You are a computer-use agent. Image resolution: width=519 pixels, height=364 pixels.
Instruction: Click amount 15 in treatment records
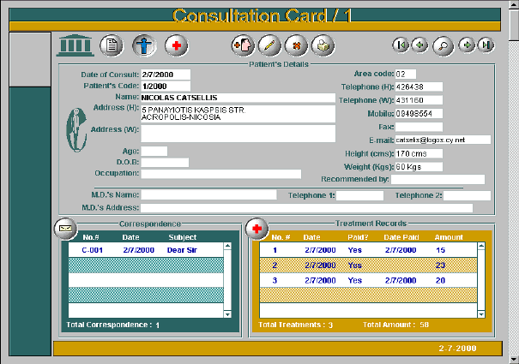(440, 250)
